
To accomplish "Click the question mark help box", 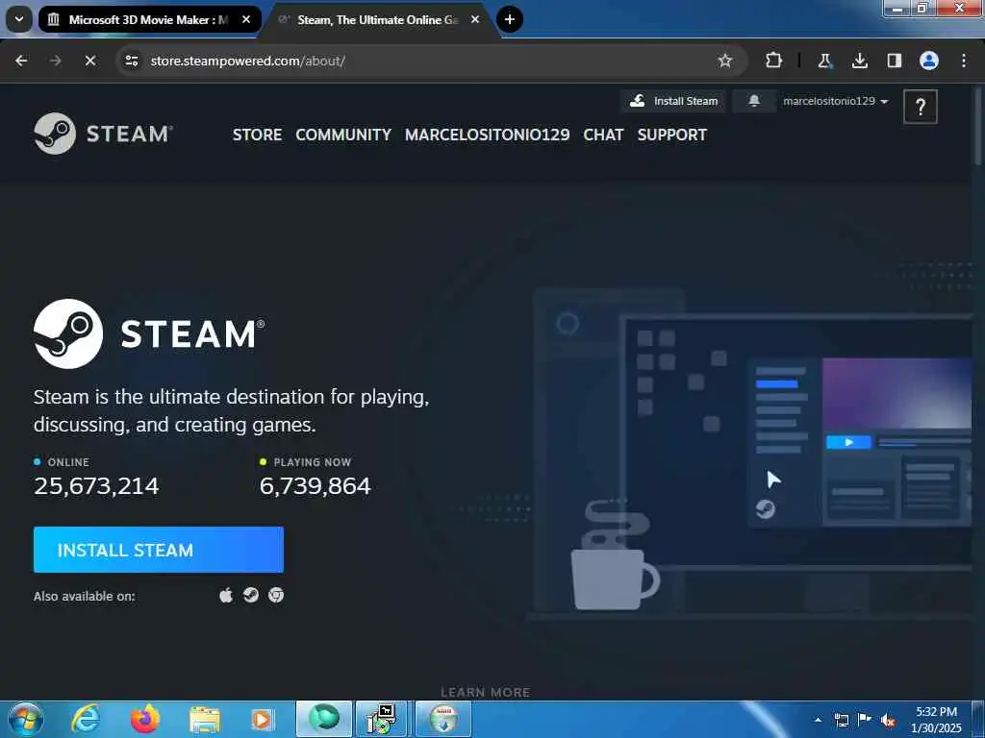I will (x=921, y=108).
